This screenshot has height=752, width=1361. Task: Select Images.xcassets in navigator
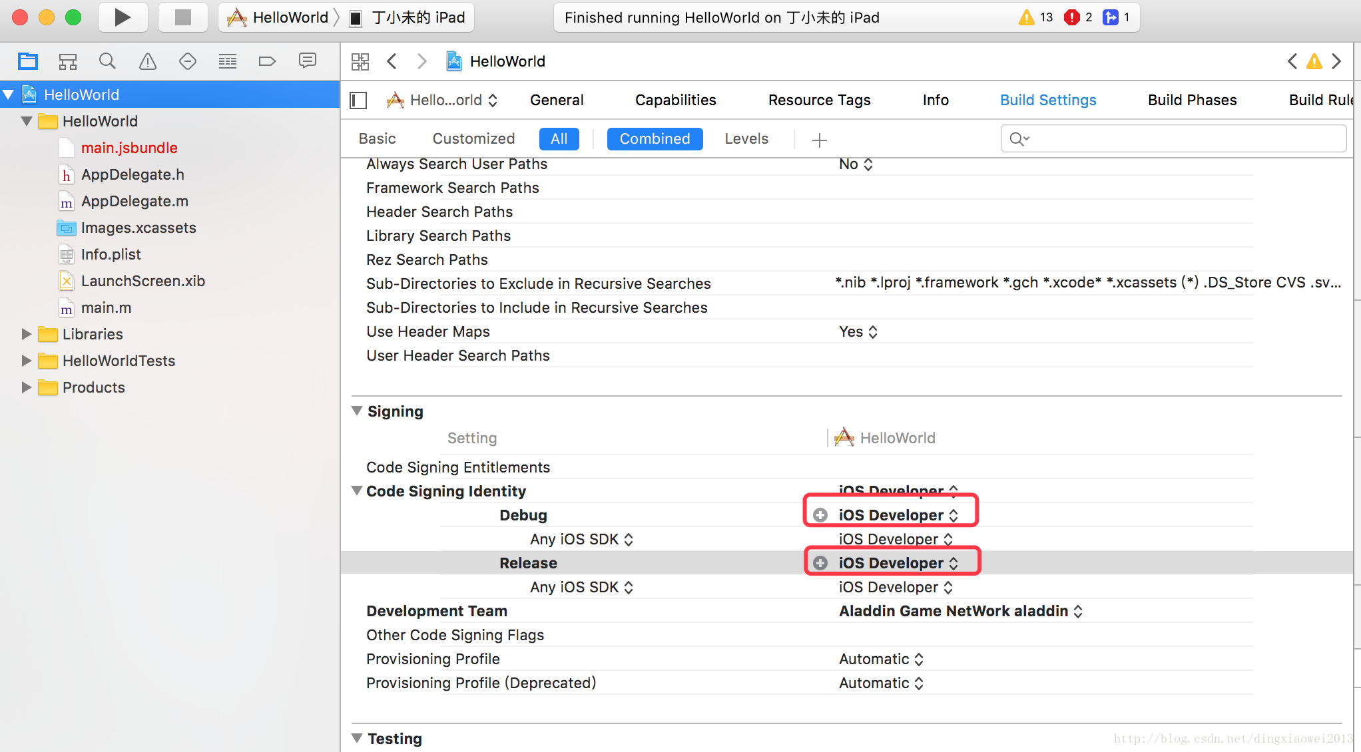(138, 228)
